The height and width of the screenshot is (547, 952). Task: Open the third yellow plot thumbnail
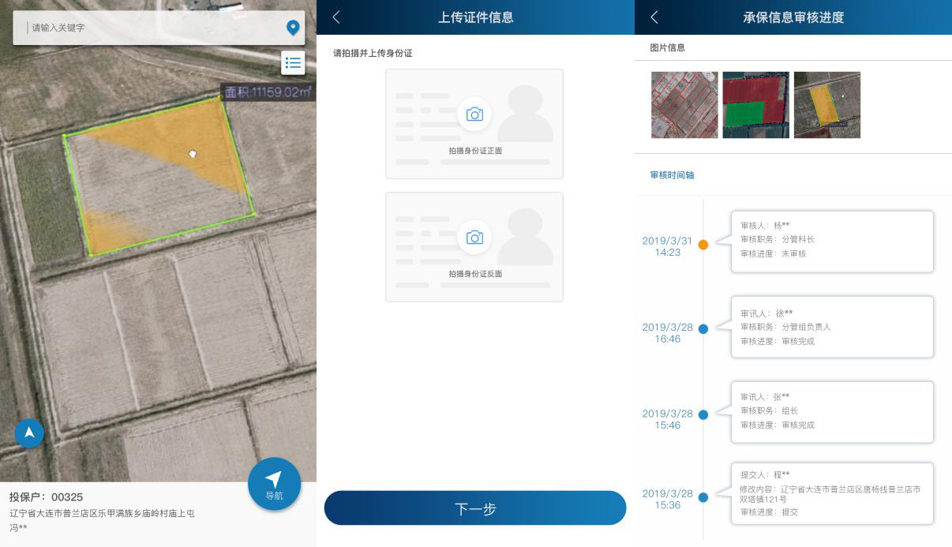(826, 105)
